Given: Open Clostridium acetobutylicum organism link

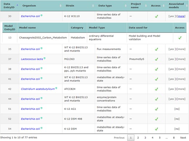Looking at the screenshot, I should tap(38, 89).
